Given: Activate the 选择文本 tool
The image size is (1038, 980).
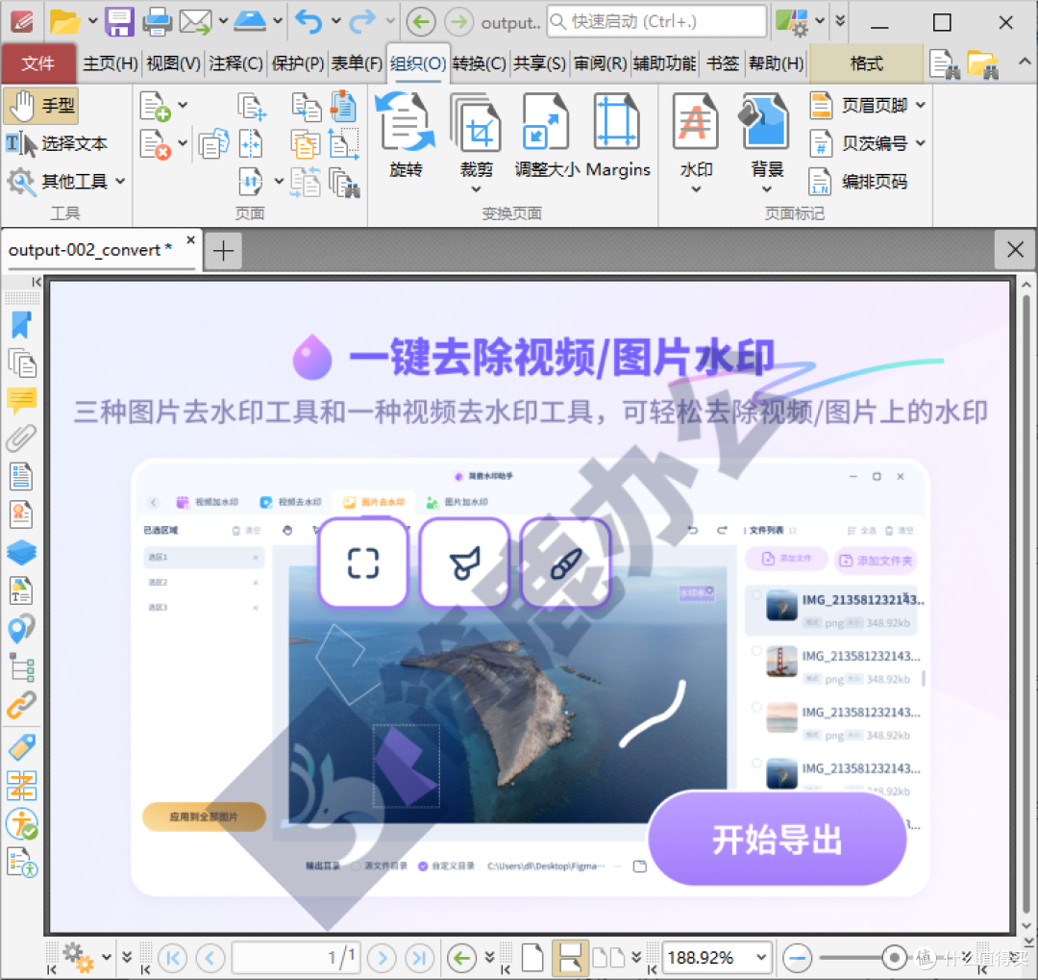Looking at the screenshot, I should point(57,143).
